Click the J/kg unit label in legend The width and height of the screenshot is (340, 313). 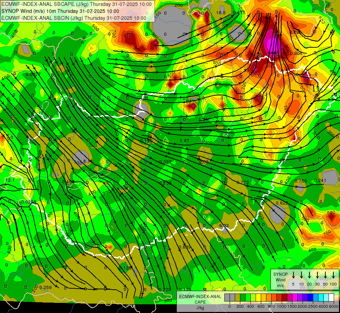[200, 308]
